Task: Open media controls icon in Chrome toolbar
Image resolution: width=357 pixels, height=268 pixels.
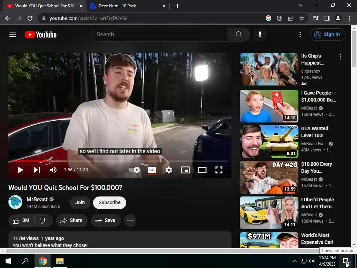Action: 316,18
